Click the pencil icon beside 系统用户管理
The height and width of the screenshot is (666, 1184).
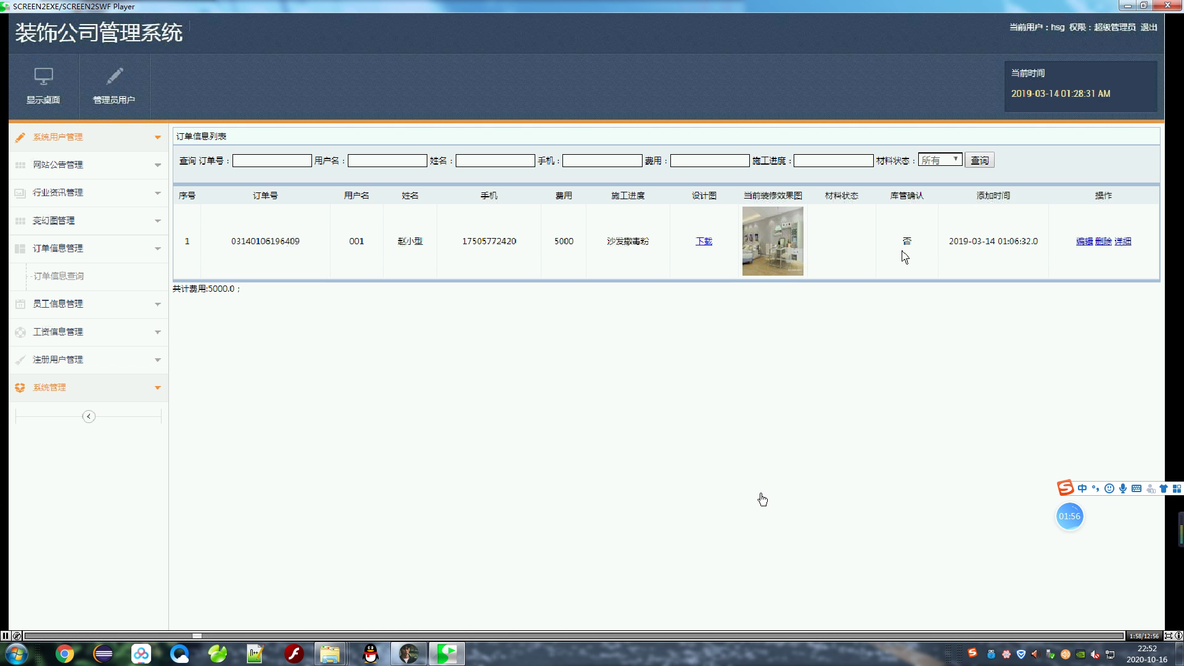point(20,137)
